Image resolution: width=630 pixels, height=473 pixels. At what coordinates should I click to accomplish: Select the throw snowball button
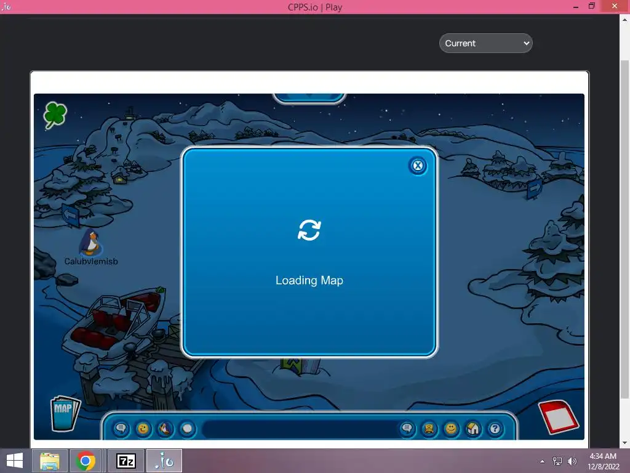tap(187, 429)
